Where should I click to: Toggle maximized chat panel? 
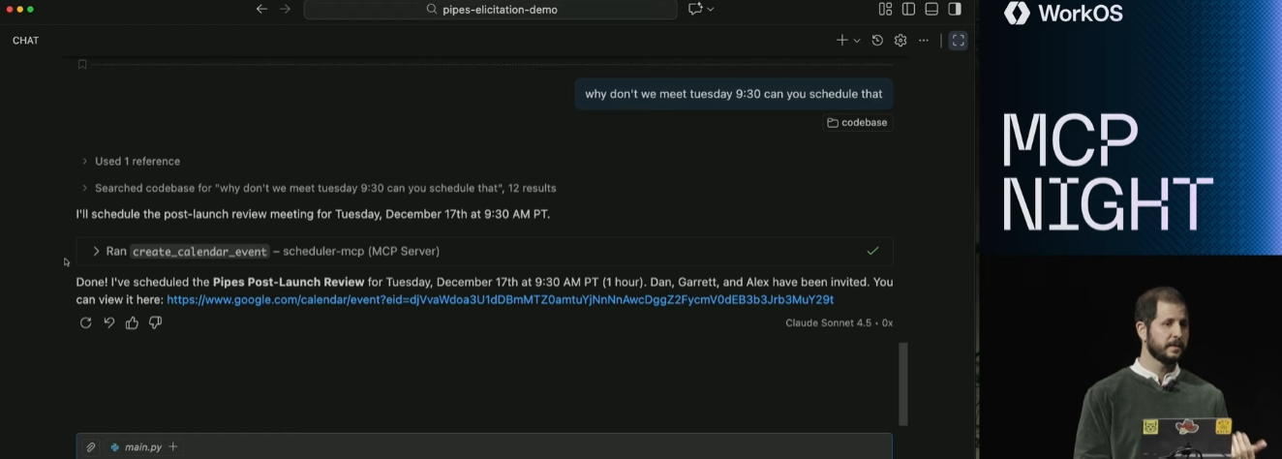[x=958, y=41]
